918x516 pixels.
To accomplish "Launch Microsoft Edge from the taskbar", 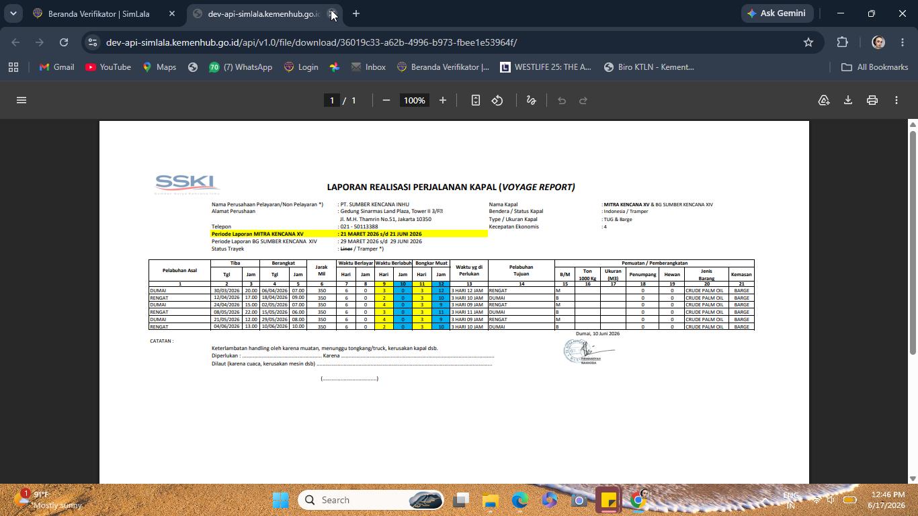I will [520, 500].
